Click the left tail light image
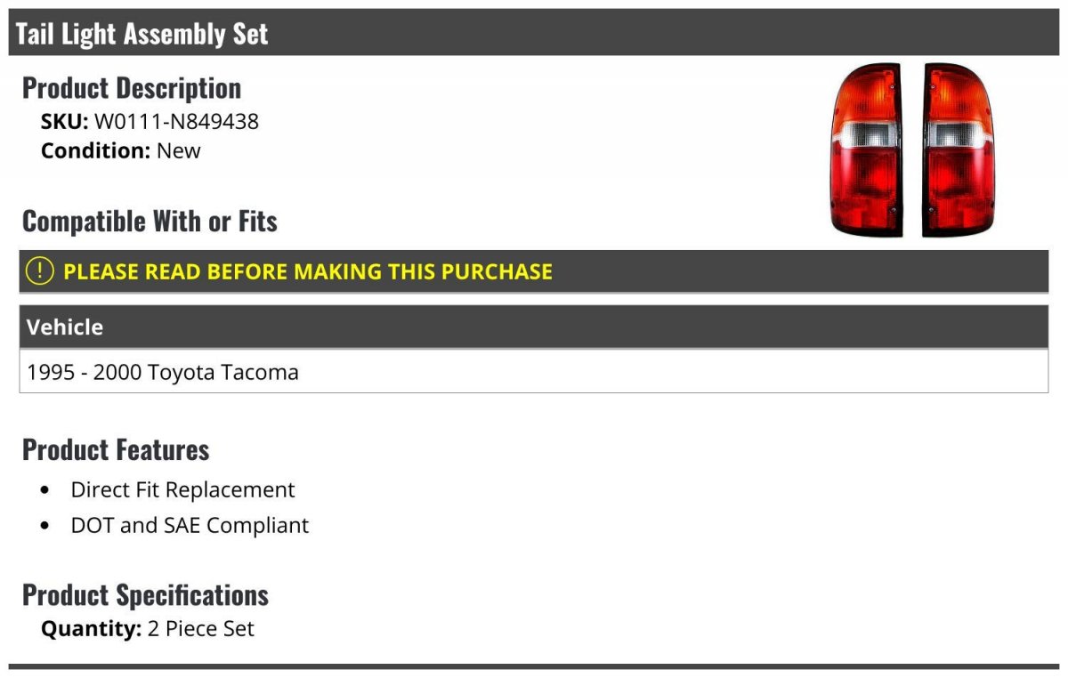The image size is (1068, 678). click(866, 149)
